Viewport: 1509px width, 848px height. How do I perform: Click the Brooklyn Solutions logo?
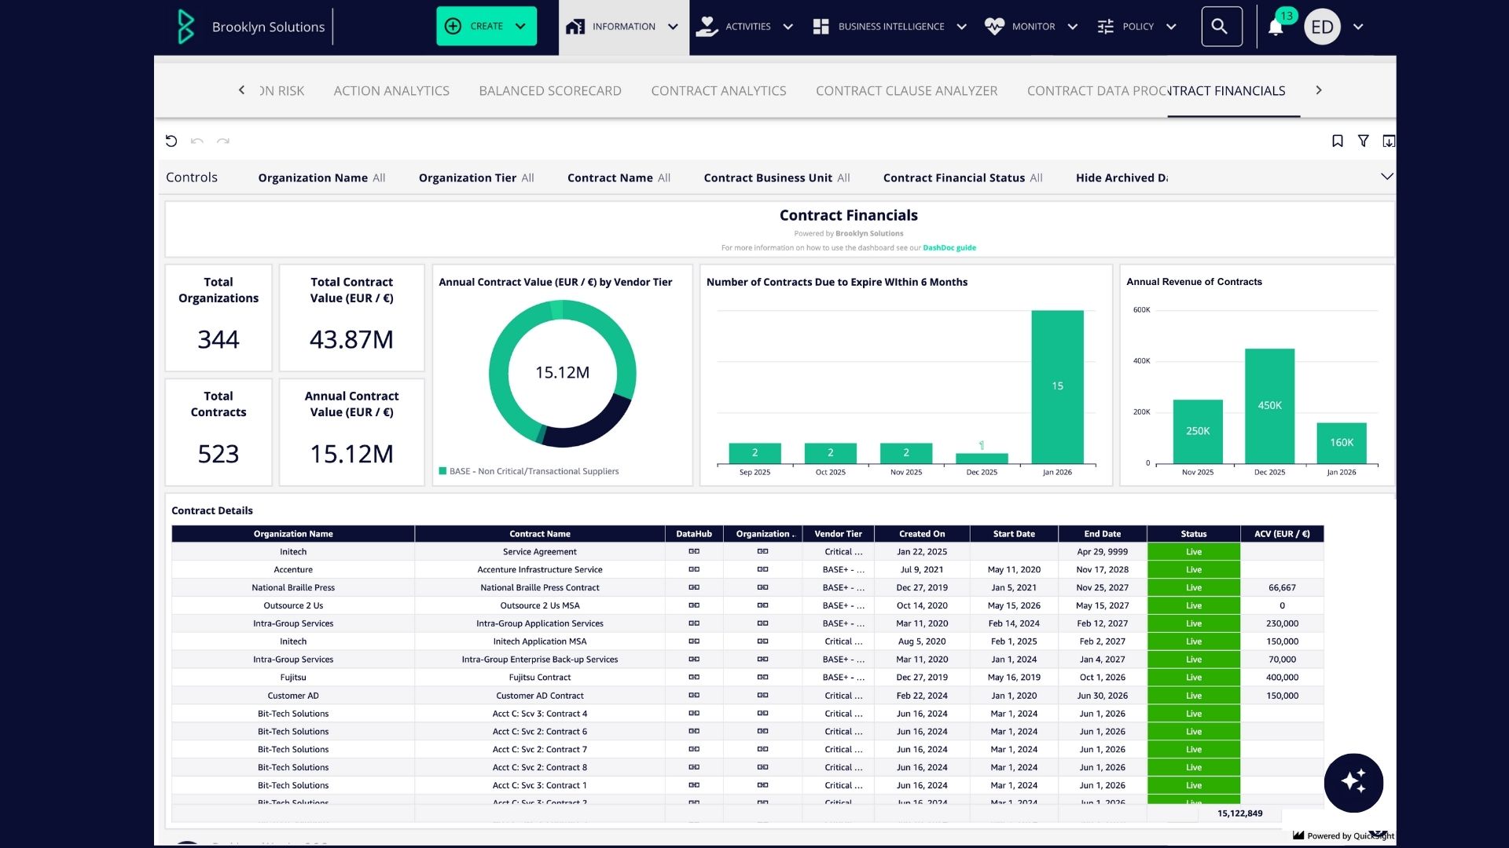[185, 26]
